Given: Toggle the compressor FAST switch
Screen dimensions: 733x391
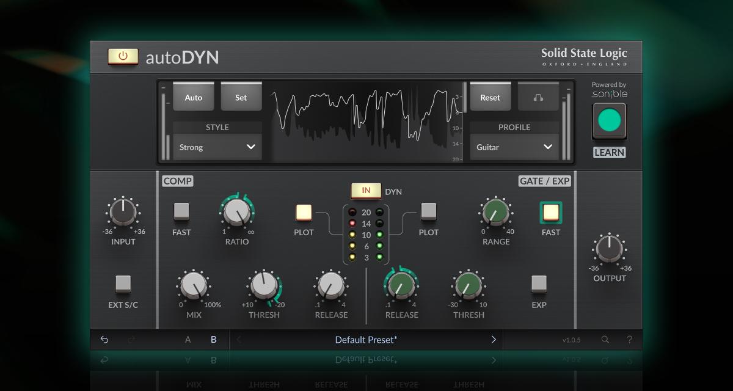Looking at the screenshot, I should [181, 211].
